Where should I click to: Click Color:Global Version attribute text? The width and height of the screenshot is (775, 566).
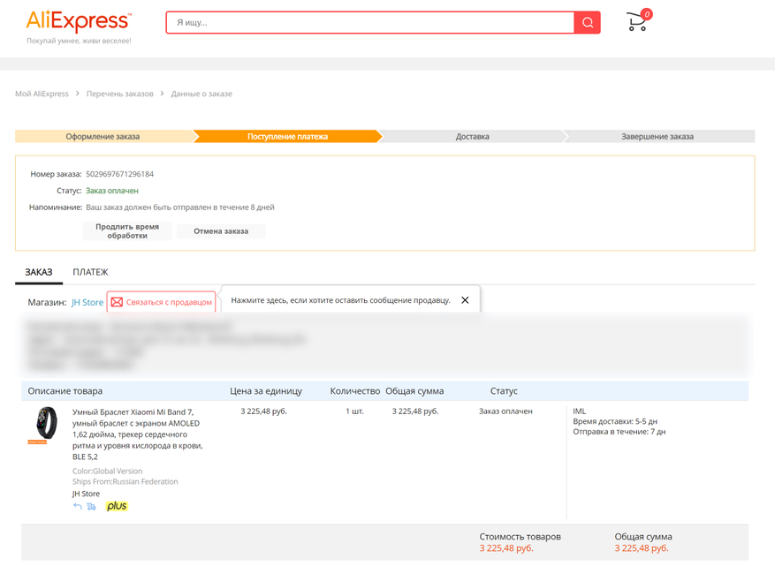point(107,472)
